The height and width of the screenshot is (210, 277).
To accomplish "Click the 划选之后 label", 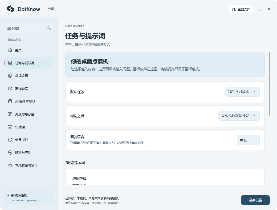I will pos(77,116).
